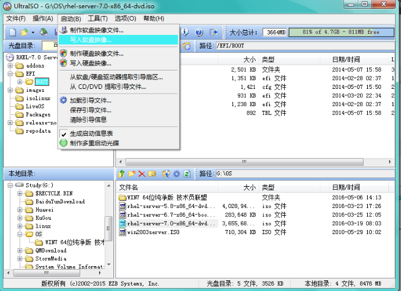
Task: Click the blue Info icon in toolbar
Action: coord(185,32)
